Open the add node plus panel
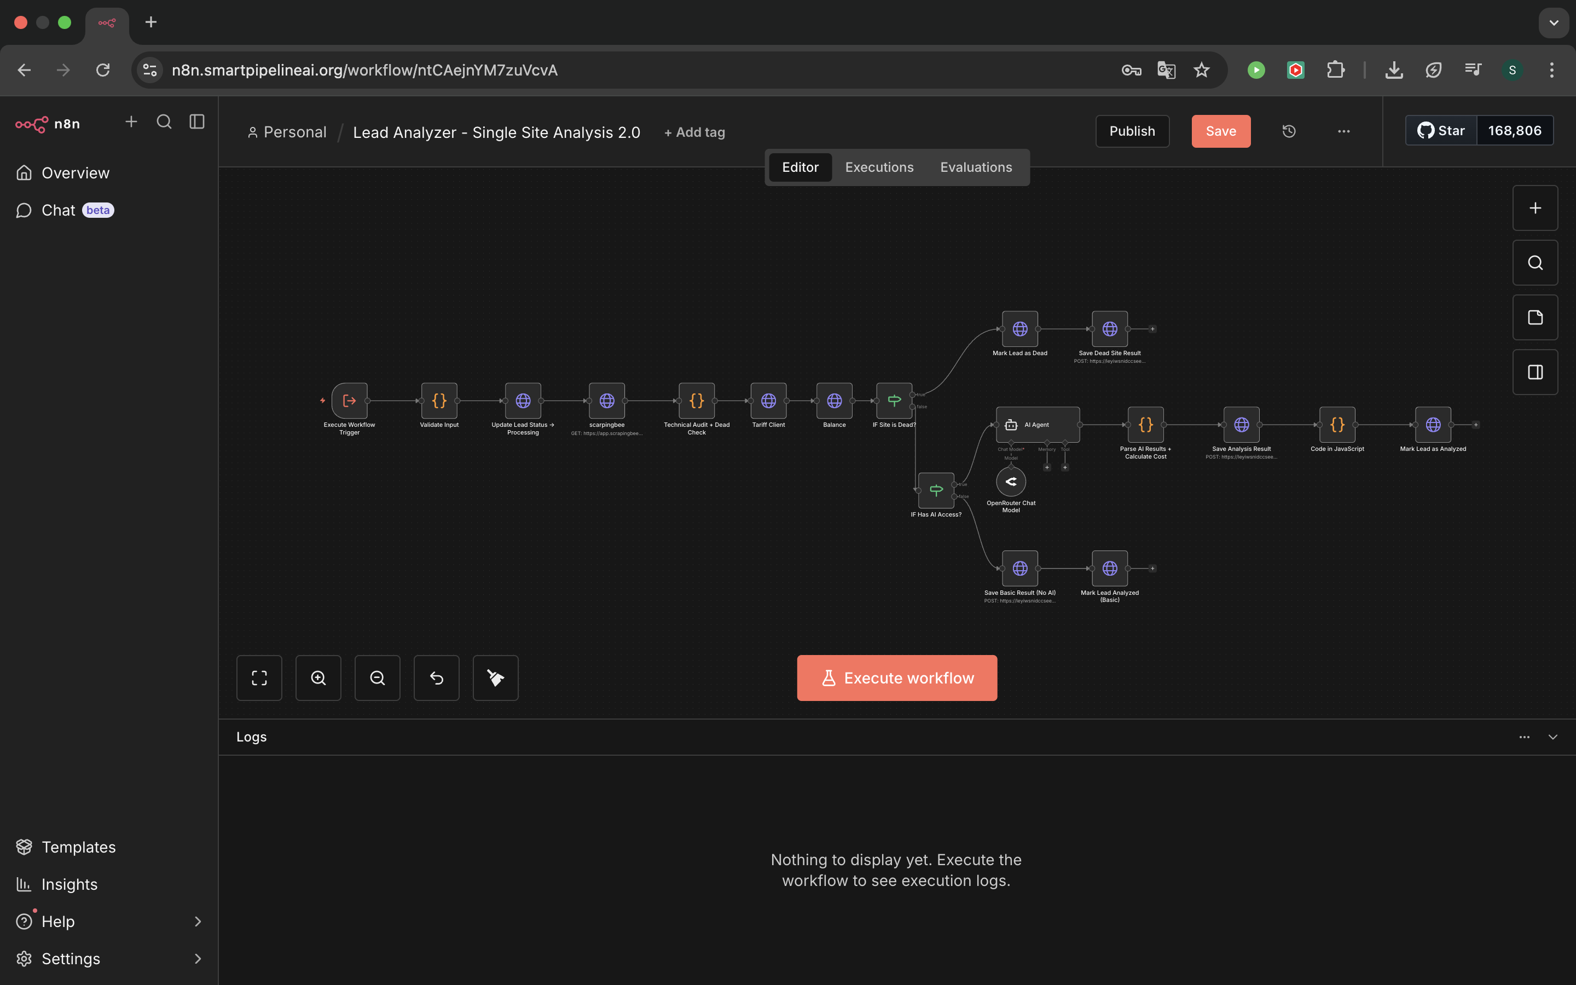 (1535, 208)
